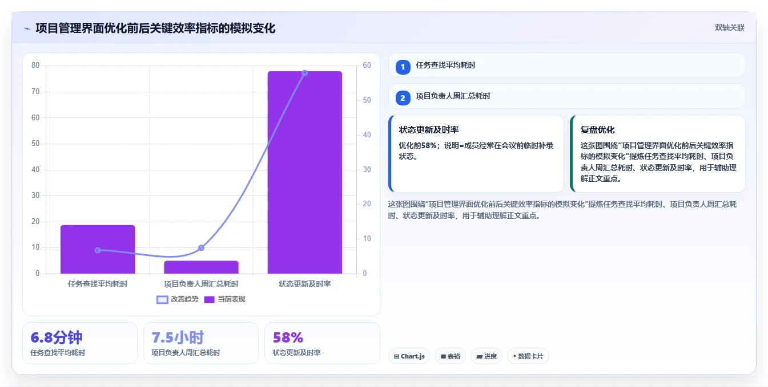Click the 7.5小时 stat card
The image size is (768, 387).
201,343
